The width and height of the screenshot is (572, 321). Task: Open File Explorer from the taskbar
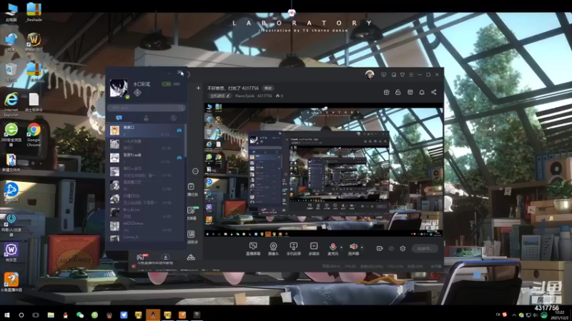51,315
